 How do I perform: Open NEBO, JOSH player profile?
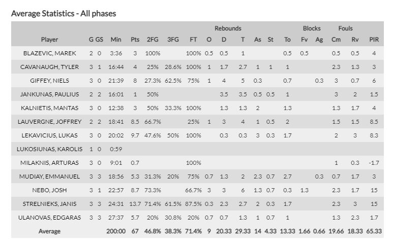(49, 190)
